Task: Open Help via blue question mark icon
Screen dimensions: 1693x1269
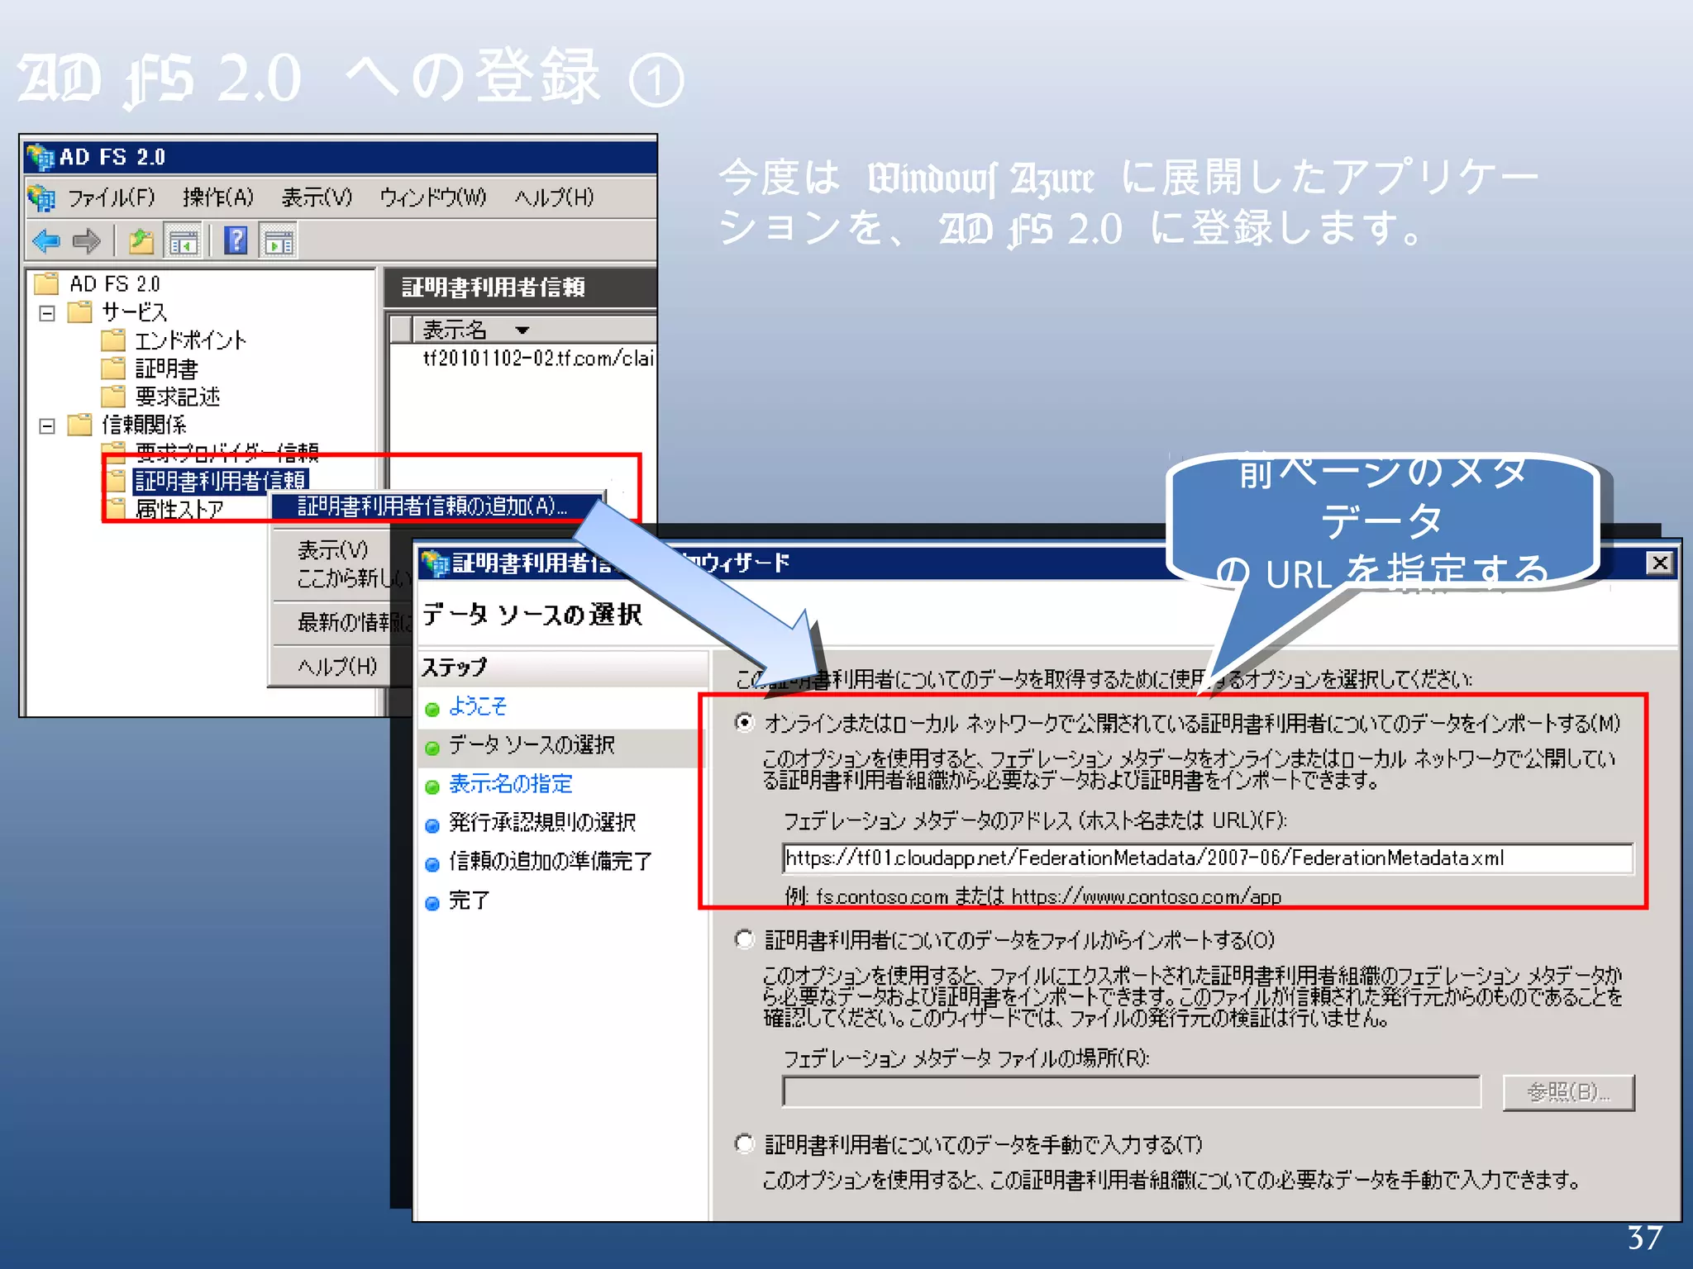Action: click(236, 240)
